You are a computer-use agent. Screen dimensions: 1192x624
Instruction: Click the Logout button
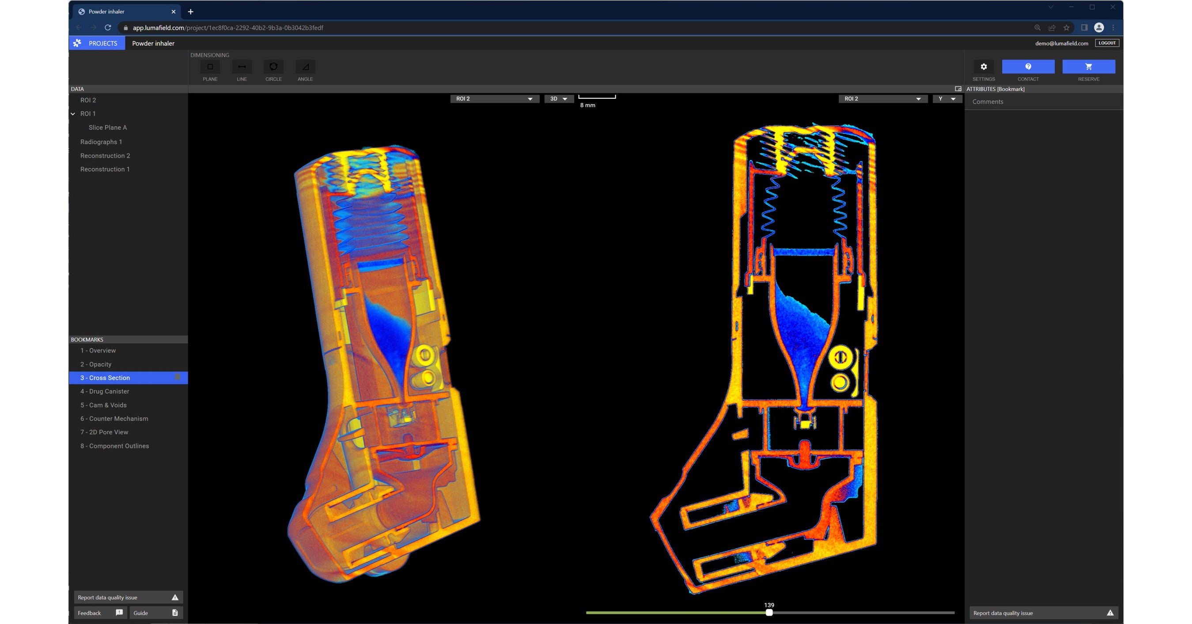pyautogui.click(x=1107, y=43)
